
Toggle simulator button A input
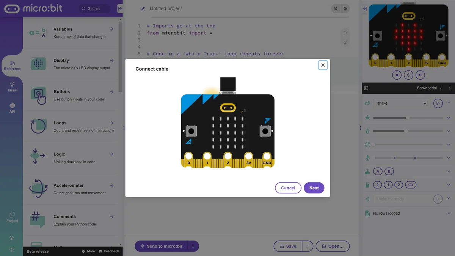point(378,171)
